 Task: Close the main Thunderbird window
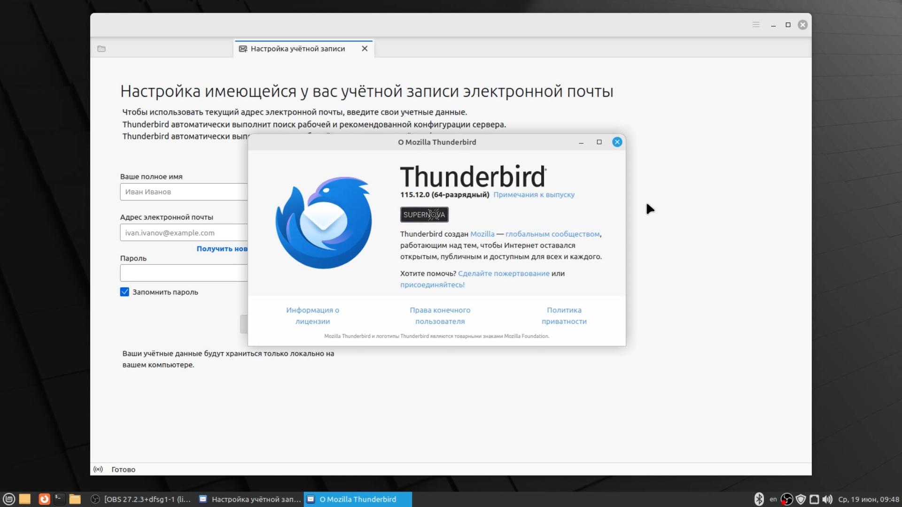802,25
